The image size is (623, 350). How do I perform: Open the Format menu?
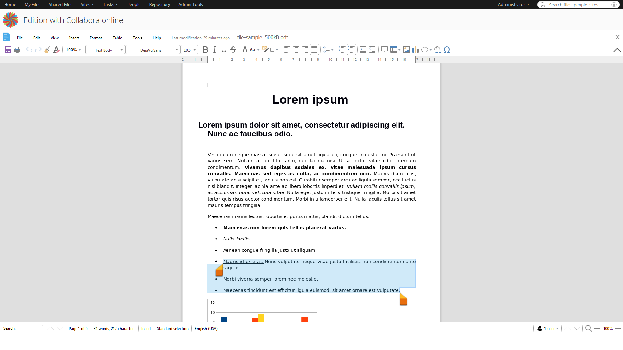click(x=96, y=38)
